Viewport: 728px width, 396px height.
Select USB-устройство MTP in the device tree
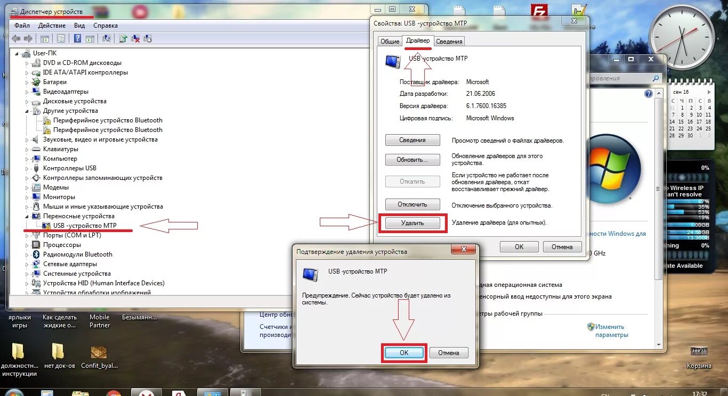click(x=85, y=226)
